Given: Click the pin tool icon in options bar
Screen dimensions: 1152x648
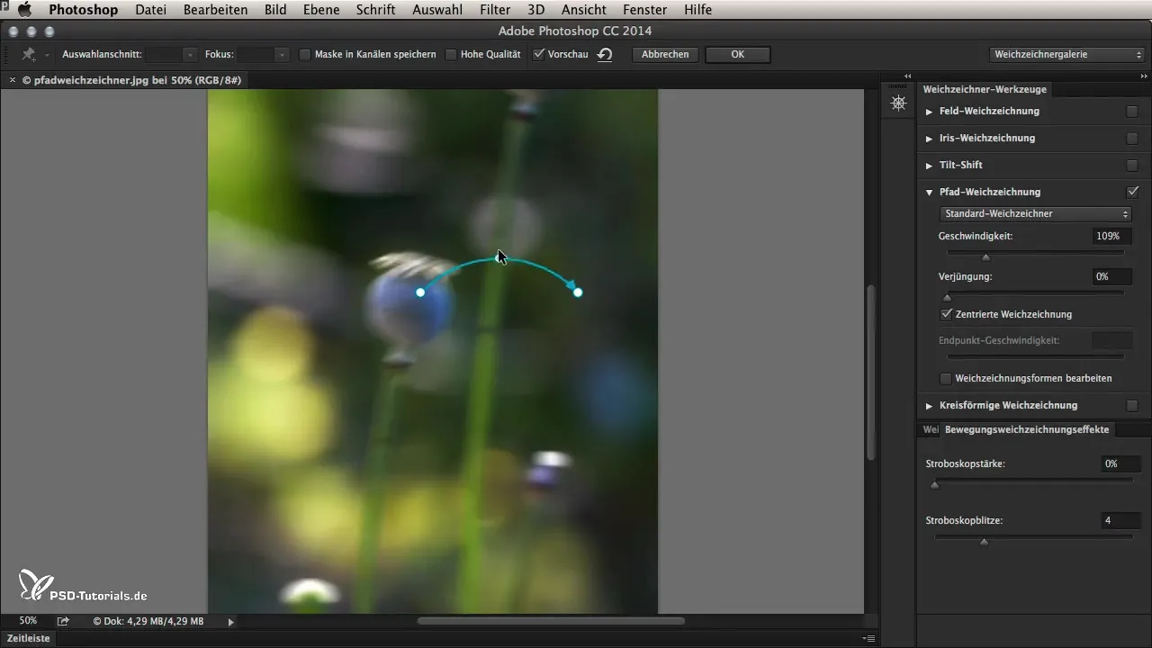Looking at the screenshot, I should pyautogui.click(x=29, y=55).
